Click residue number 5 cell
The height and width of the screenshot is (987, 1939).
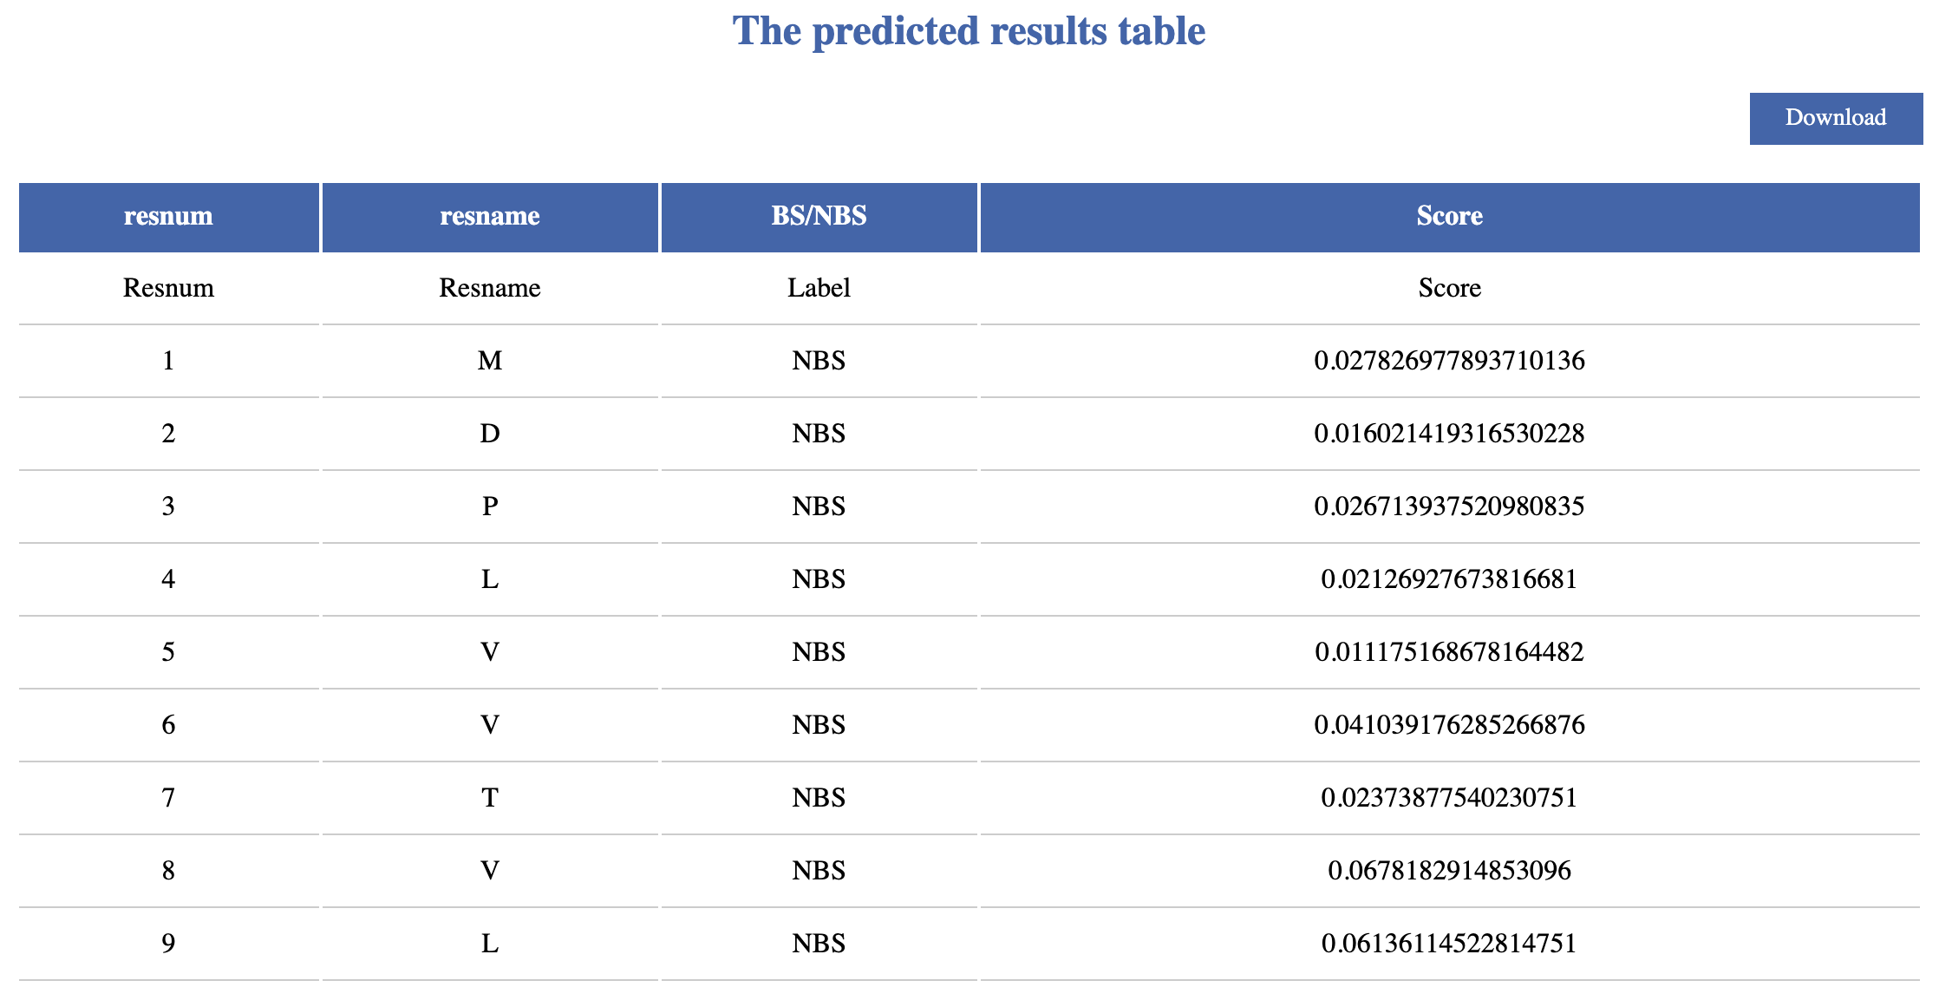click(x=168, y=652)
